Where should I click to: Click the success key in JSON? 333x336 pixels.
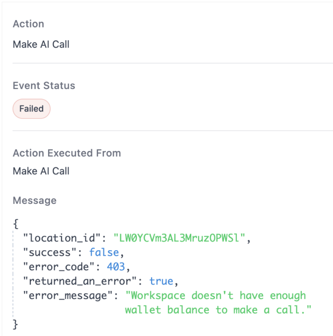49,252
